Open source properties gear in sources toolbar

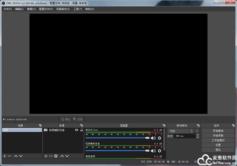56,156
